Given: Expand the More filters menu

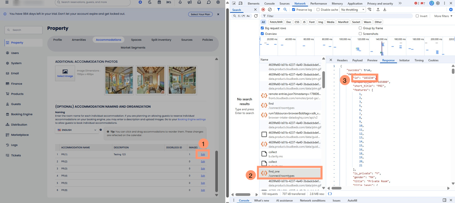Looking at the screenshot, I should tap(443, 16).
